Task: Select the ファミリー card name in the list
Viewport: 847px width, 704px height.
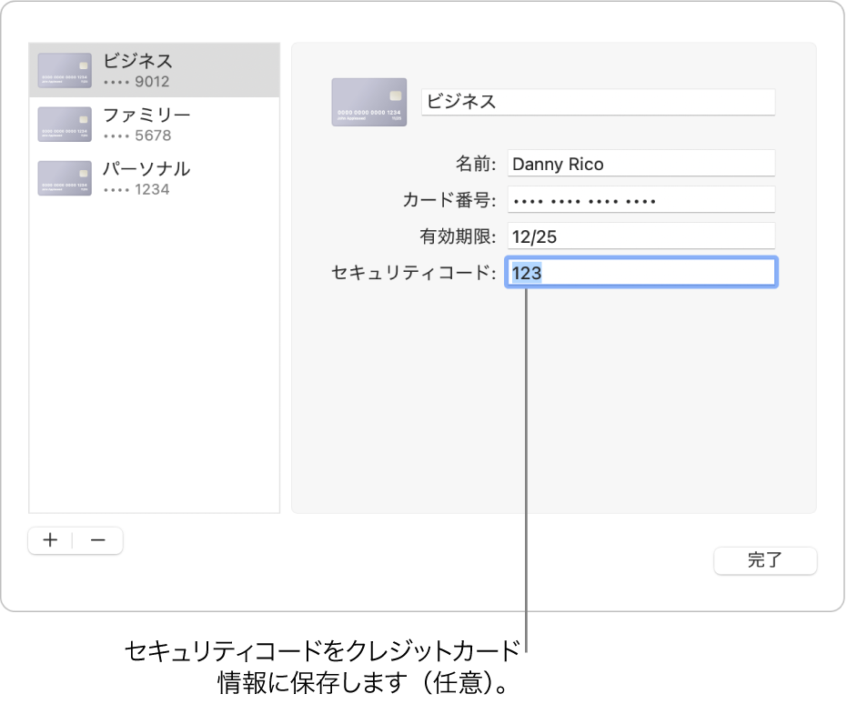Action: tap(146, 116)
